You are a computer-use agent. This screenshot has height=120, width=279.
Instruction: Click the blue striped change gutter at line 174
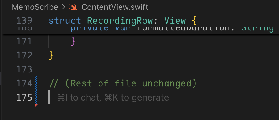click(x=36, y=83)
